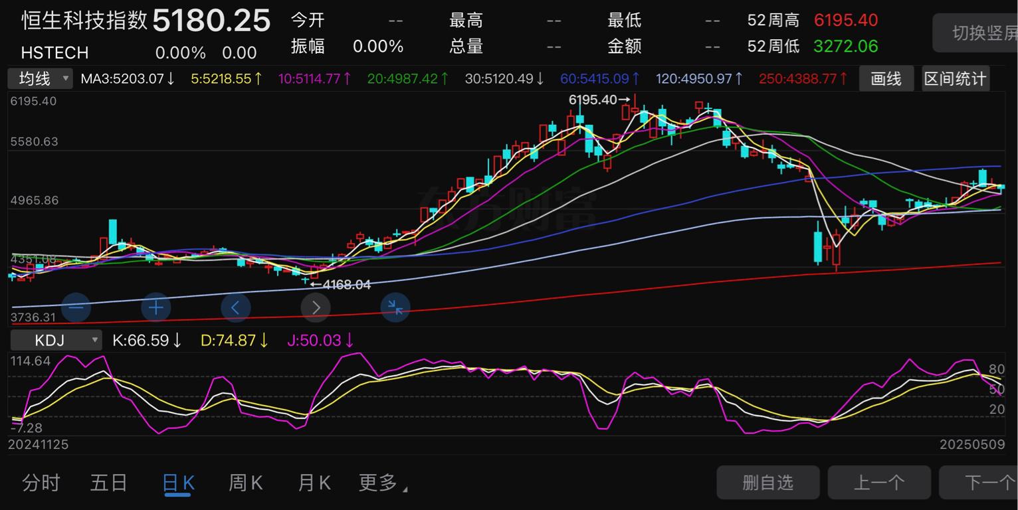Select the 周K tab
Viewport: 1018px width, 510px height.
pos(246,483)
